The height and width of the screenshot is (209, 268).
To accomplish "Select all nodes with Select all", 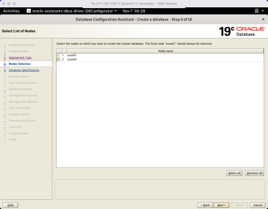I will [234, 173].
